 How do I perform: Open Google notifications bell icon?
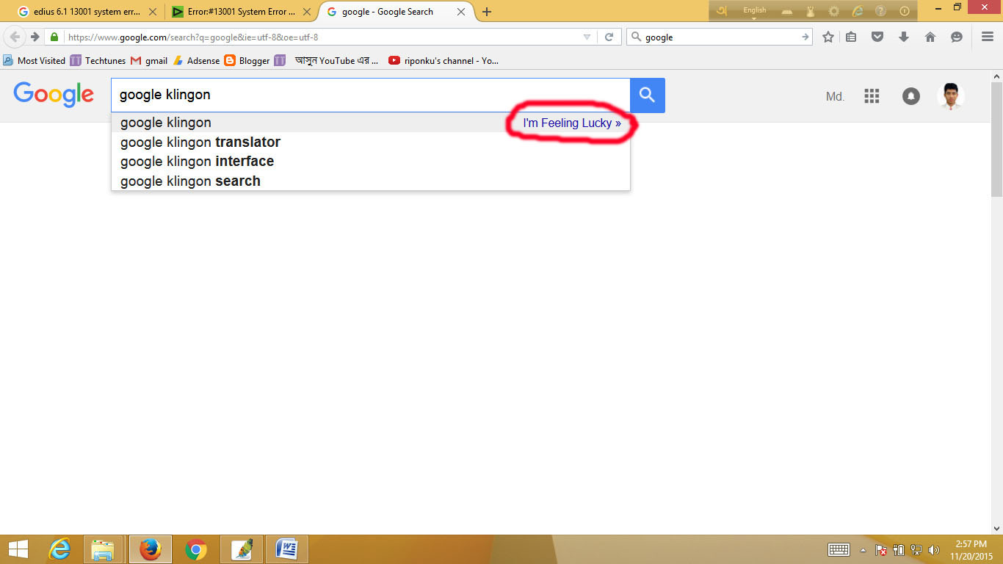click(911, 96)
